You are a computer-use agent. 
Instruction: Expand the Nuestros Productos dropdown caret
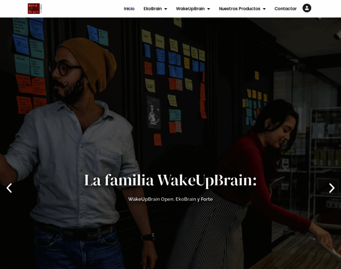point(264,9)
